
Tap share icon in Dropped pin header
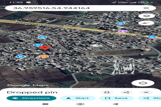coord(126,92)
